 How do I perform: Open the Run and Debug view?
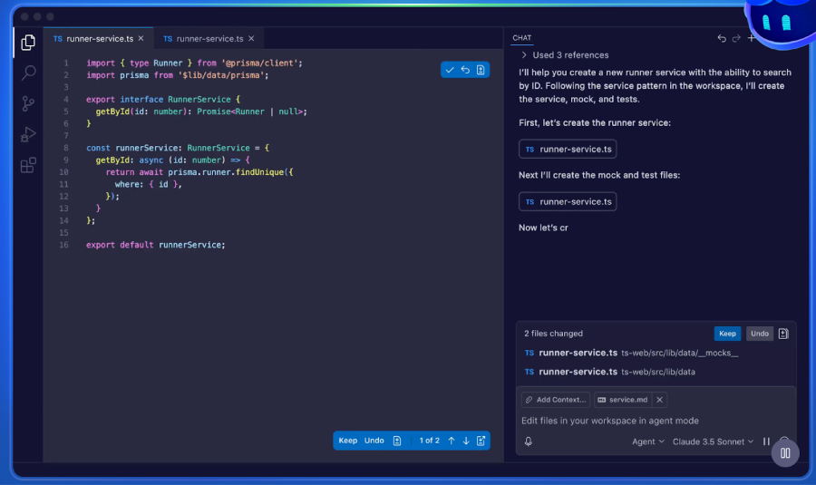click(x=28, y=135)
